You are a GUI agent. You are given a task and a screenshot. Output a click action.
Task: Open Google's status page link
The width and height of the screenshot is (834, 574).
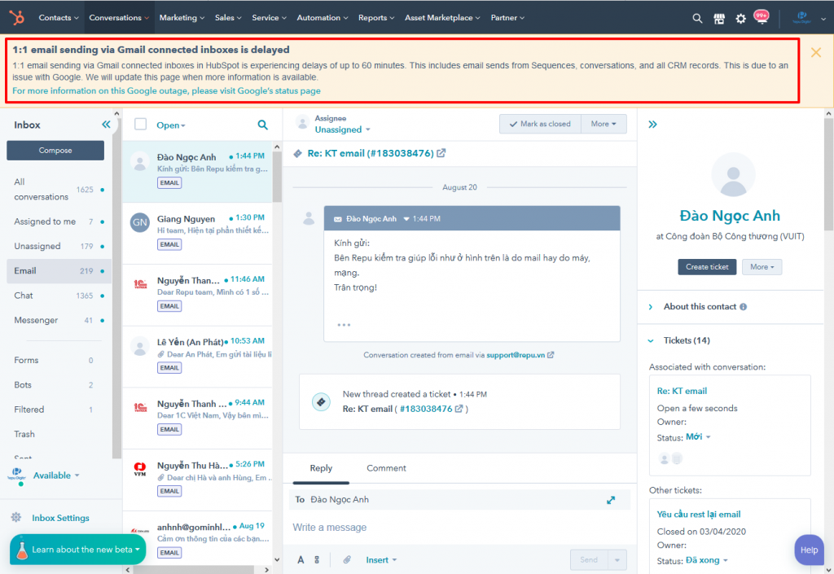pyautogui.click(x=166, y=91)
